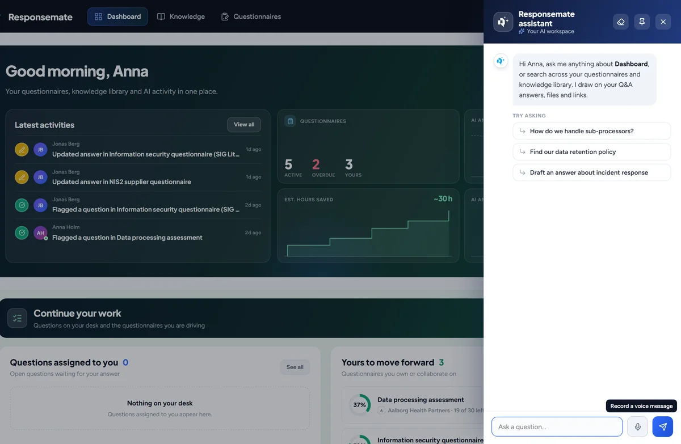Open 'Flagged a question in Information security questionnaire' activity

click(146, 210)
